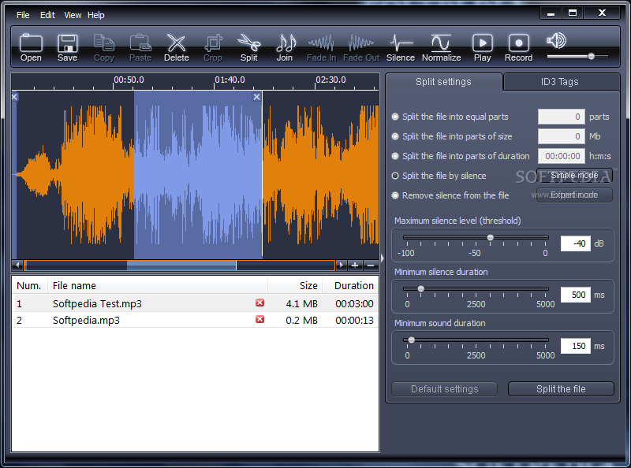The height and width of the screenshot is (468, 631).
Task: Click the Simple mode button
Action: click(575, 175)
